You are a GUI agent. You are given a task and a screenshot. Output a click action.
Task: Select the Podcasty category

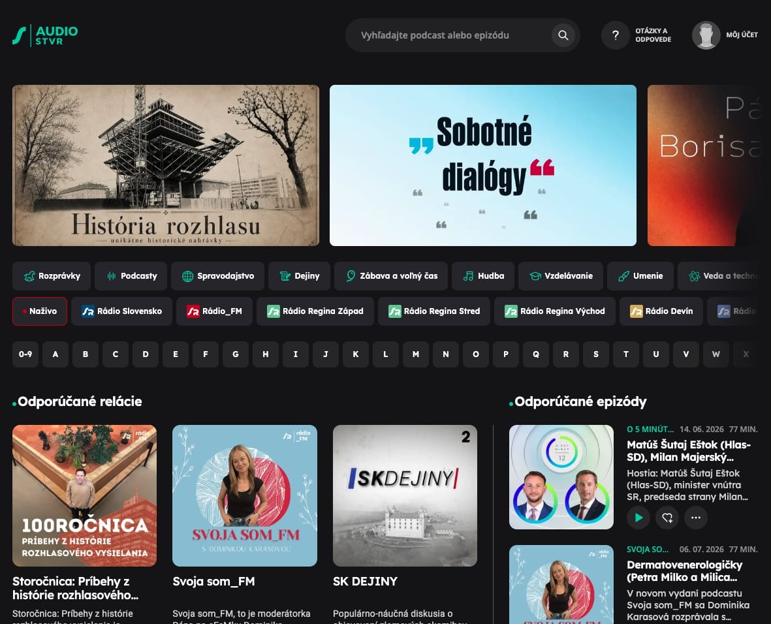point(131,276)
